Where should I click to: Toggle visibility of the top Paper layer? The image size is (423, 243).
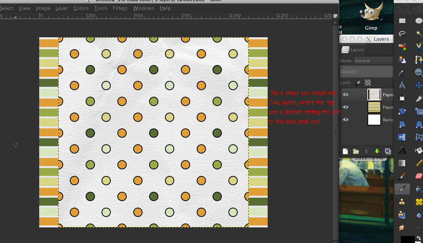(x=345, y=94)
